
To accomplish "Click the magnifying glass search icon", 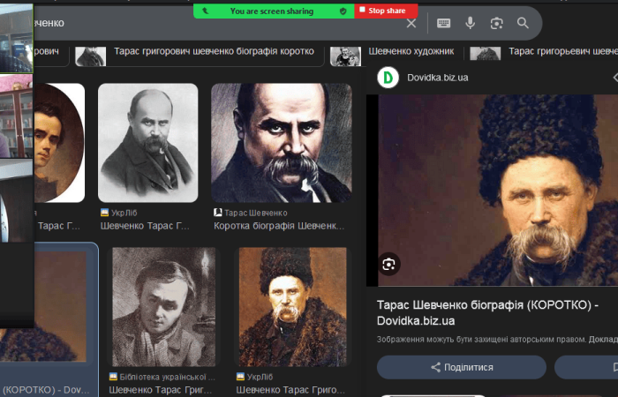I will 524,23.
